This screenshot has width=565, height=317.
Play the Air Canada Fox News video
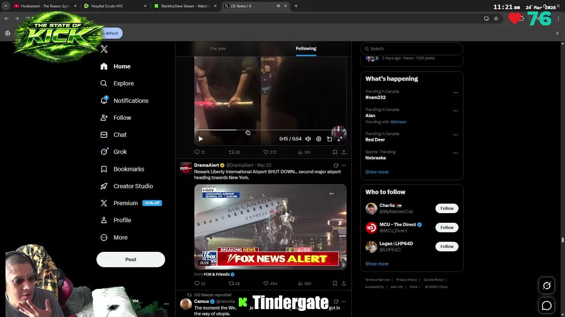[x=271, y=227]
